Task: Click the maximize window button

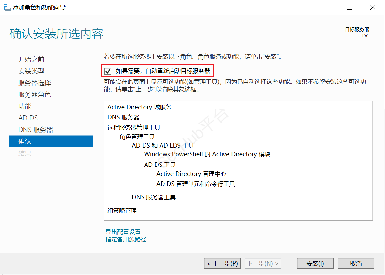Action: point(349,7)
